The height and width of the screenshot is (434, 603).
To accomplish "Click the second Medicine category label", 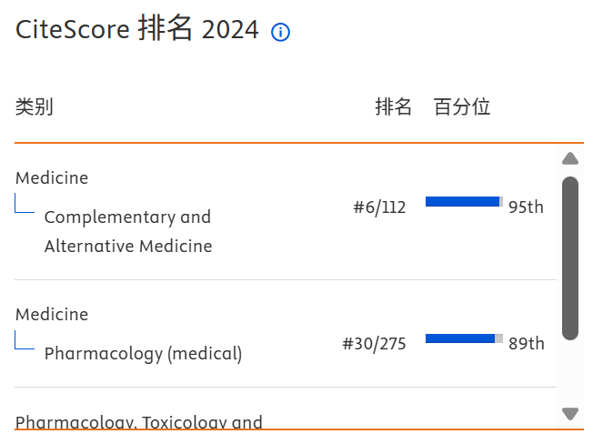I will click(52, 314).
